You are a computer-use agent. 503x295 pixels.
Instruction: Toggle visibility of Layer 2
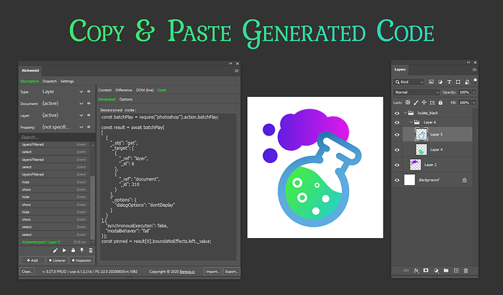pyautogui.click(x=397, y=165)
